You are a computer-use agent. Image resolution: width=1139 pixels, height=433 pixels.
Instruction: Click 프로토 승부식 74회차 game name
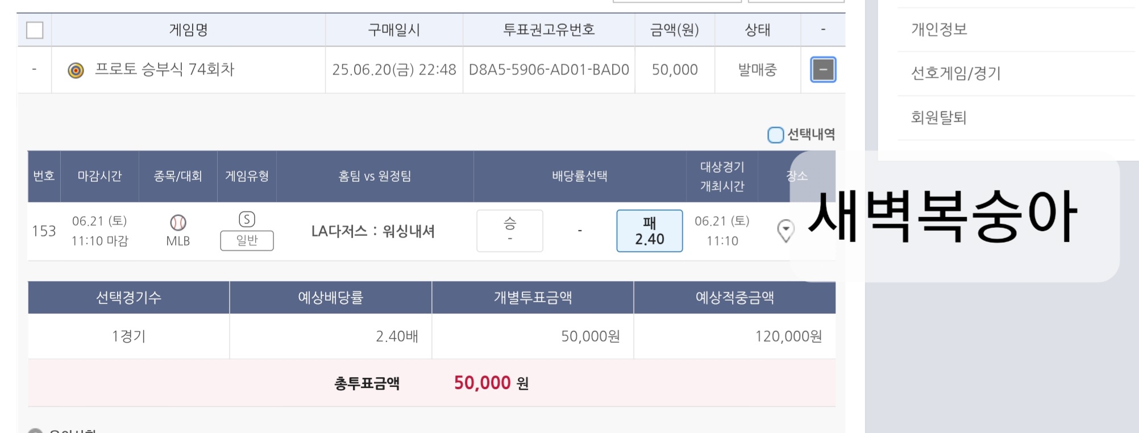[164, 70]
